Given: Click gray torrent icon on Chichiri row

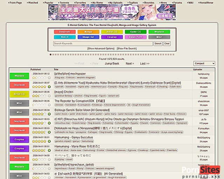Looking at the screenshot, I should [x=49, y=96].
